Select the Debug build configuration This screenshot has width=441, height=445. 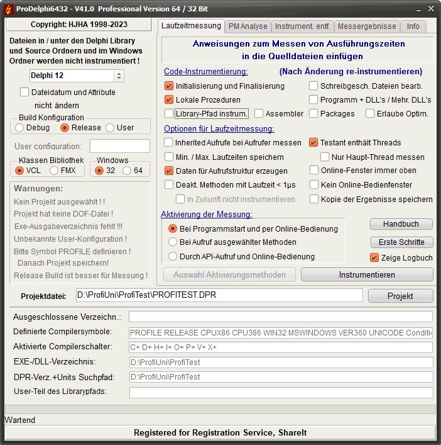[x=19, y=128]
